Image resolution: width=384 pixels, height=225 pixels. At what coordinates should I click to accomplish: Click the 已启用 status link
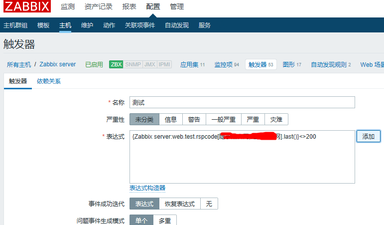[94, 64]
